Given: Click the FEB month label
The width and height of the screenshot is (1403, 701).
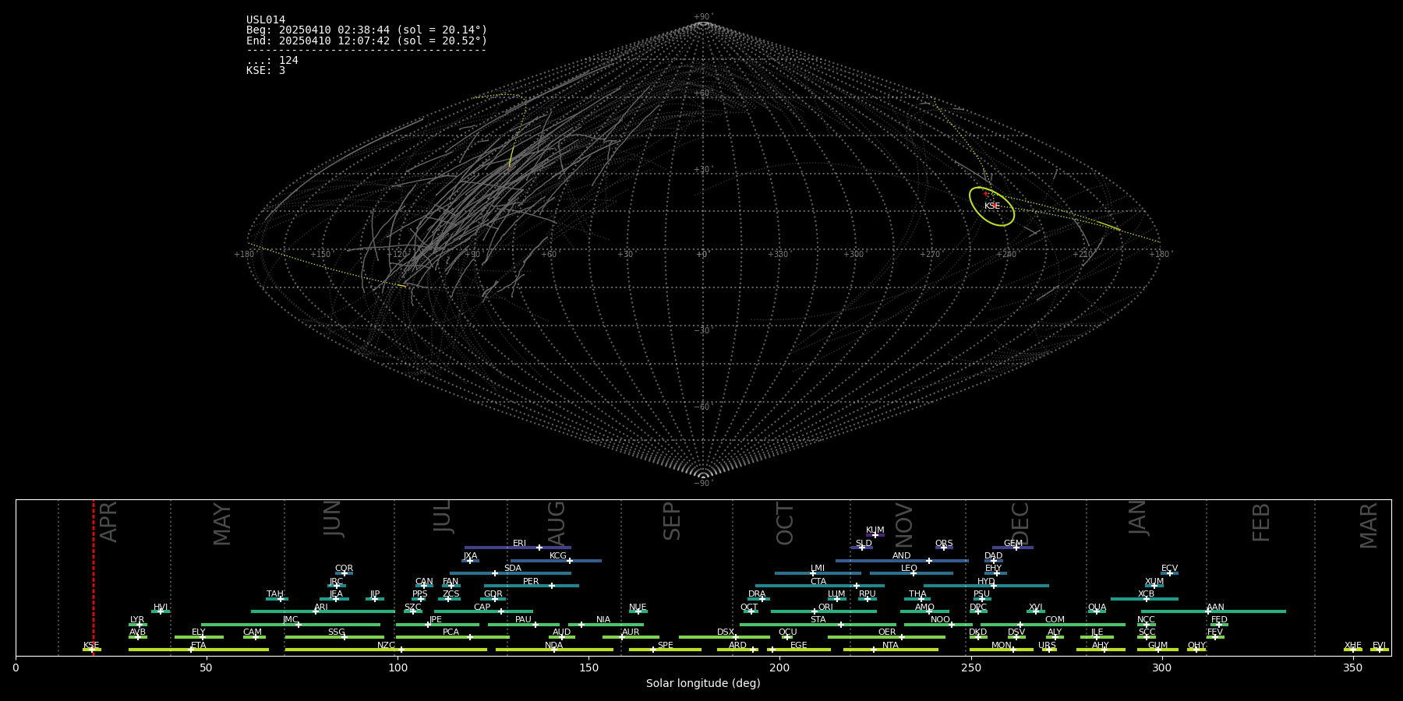Looking at the screenshot, I should [x=1261, y=522].
